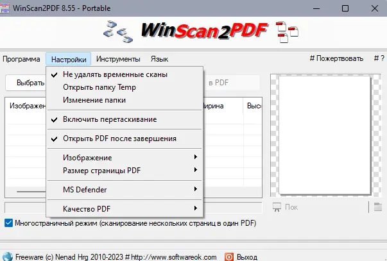Viewport: 387px width, 261px height.
Task: Toggle 'Не удалять временные сканы' option
Action: point(125,74)
